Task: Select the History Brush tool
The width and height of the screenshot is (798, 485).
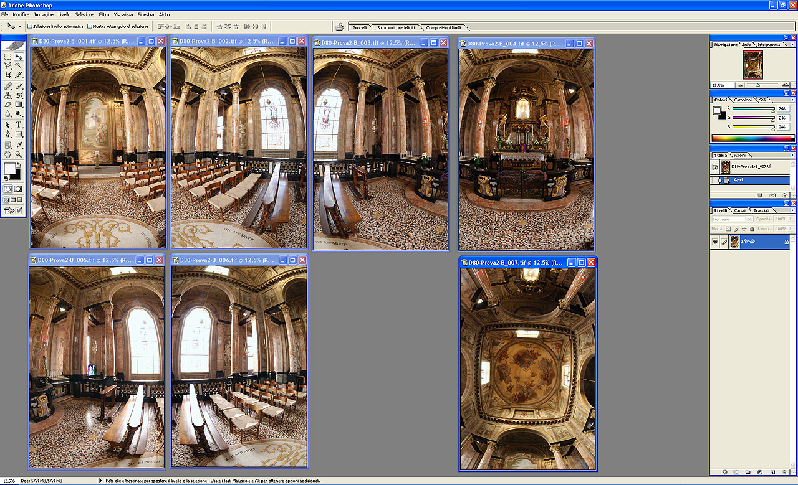Action: 19,95
